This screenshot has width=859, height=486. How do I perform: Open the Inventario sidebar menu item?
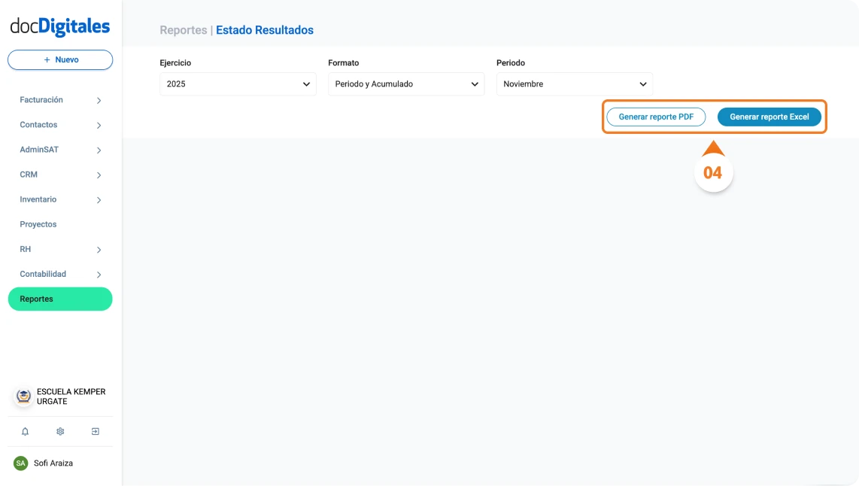point(38,199)
